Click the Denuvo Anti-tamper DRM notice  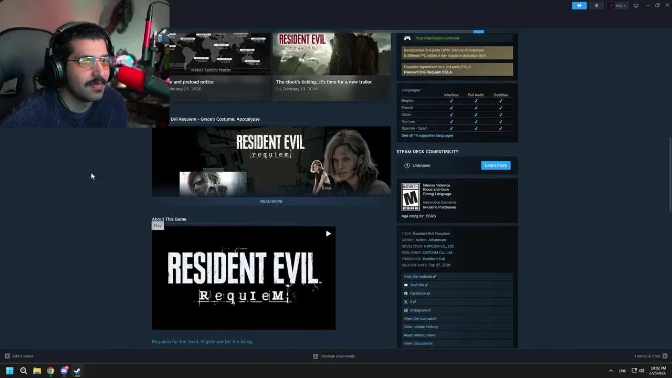pos(457,52)
